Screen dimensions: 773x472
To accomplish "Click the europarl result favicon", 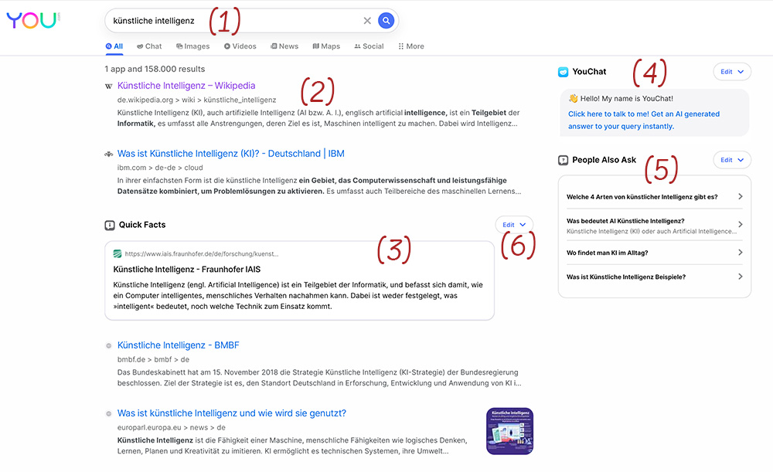I will coord(109,414).
